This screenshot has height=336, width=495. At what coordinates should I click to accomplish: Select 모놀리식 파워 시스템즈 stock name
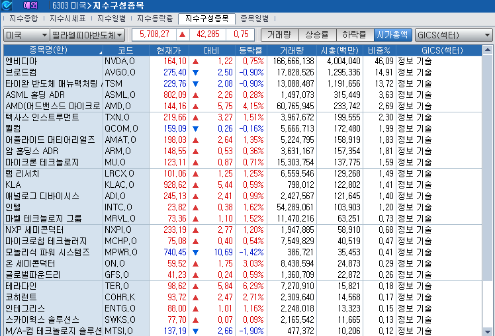point(48,253)
